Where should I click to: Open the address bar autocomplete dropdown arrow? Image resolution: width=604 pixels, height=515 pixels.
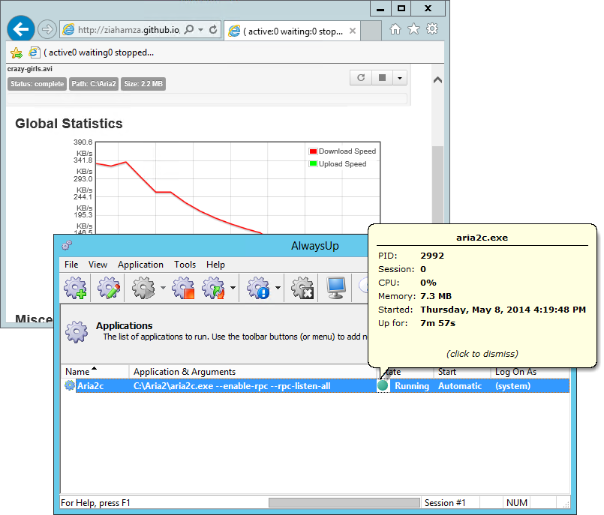pyautogui.click(x=200, y=30)
